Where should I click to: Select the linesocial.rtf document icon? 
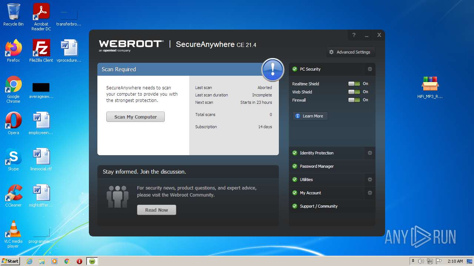coord(41,160)
